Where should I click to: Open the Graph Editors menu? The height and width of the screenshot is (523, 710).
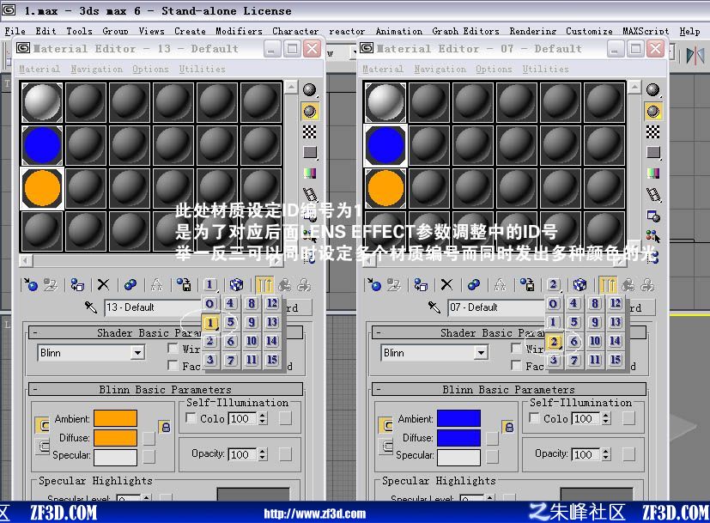(465, 31)
